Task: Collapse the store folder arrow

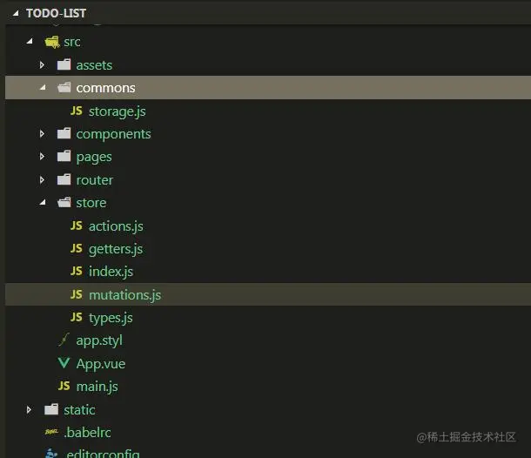Action: (42, 203)
